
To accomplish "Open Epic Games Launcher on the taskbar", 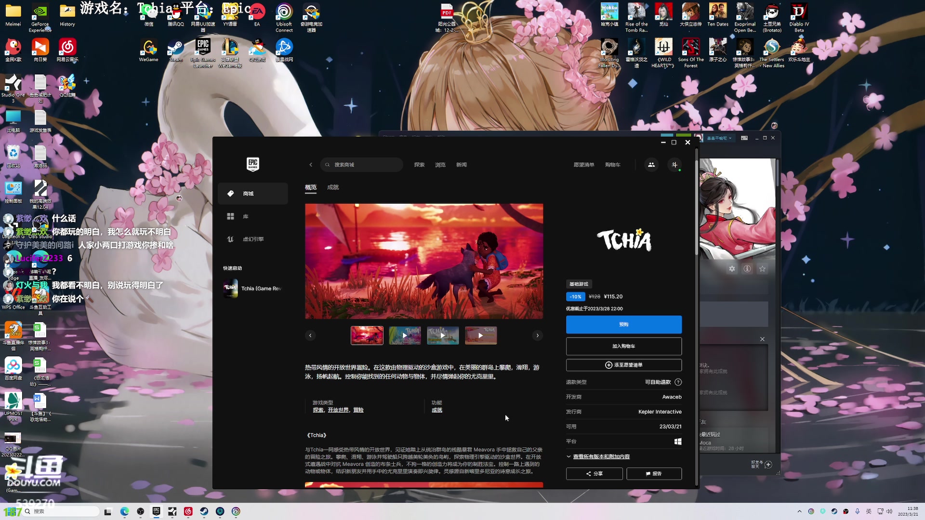I will 156,511.
